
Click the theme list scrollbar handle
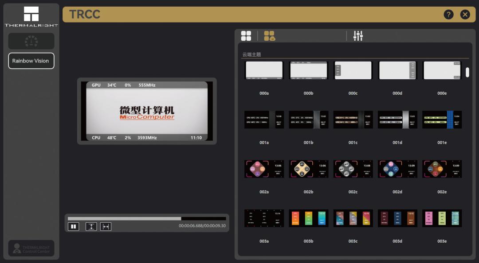(467, 72)
